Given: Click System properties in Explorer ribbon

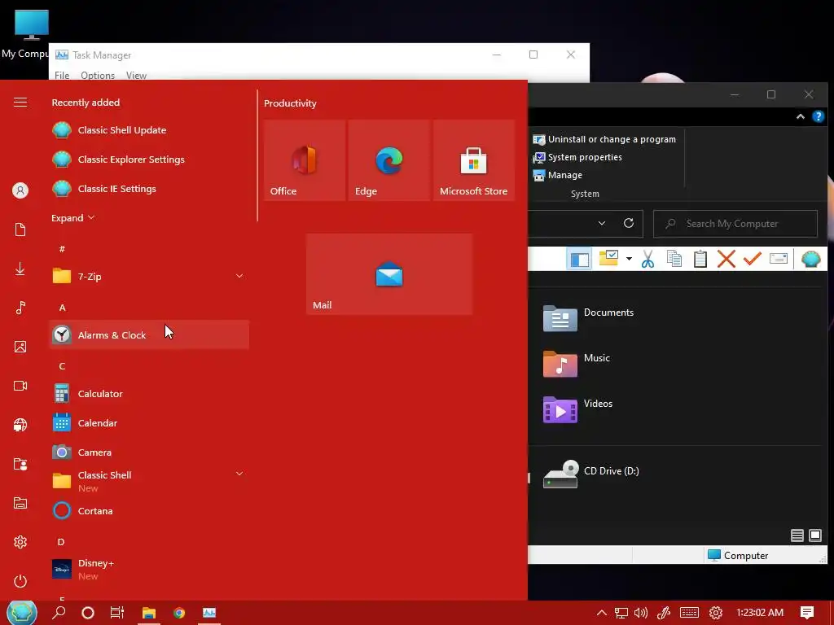Looking at the screenshot, I should coord(577,157).
